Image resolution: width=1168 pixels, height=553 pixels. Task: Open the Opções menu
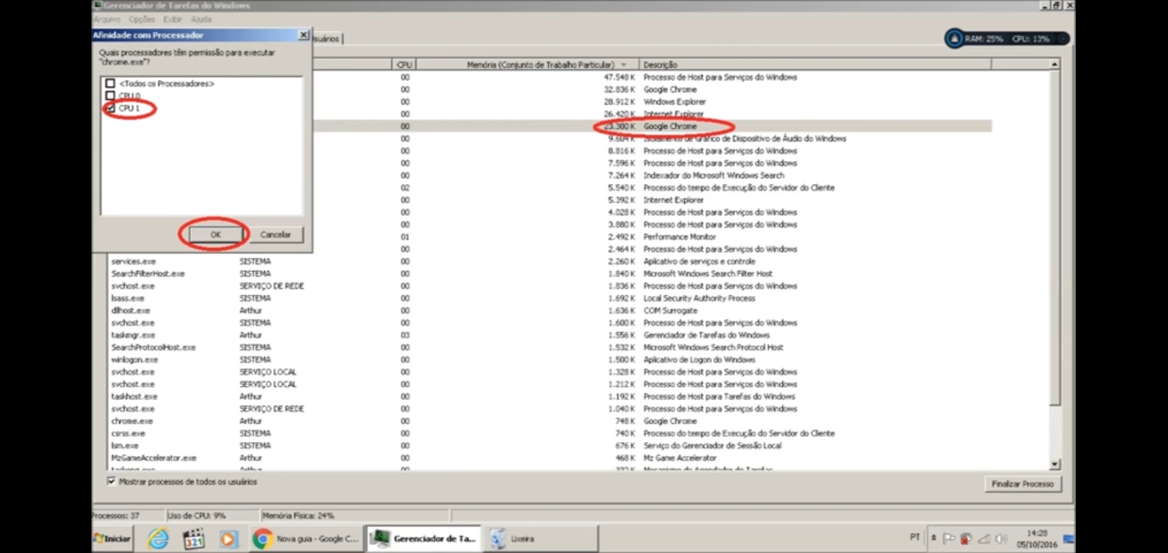coord(142,19)
